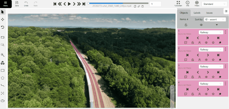Viewport: 229px width, 109px height.
Task: Toggle lock on object 2
Action: pos(193,60)
